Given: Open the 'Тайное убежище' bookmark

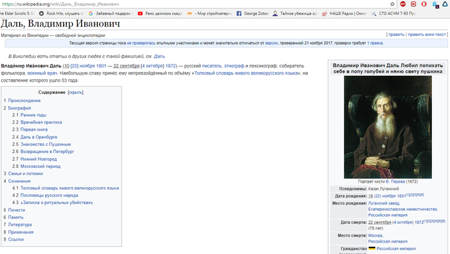Looking at the screenshot, I should tap(294, 14).
